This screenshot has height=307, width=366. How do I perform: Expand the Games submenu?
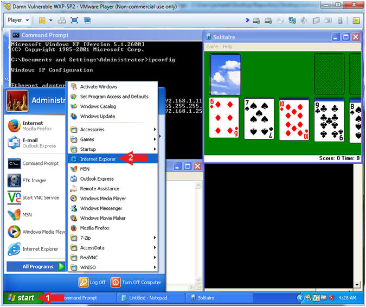113,139
